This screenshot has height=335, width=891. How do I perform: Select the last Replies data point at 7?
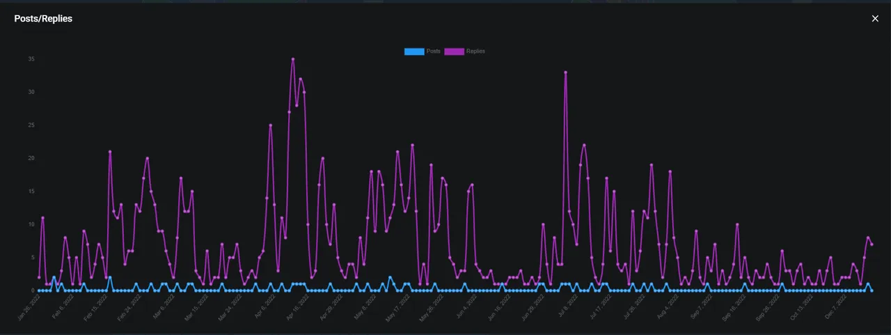(872, 244)
